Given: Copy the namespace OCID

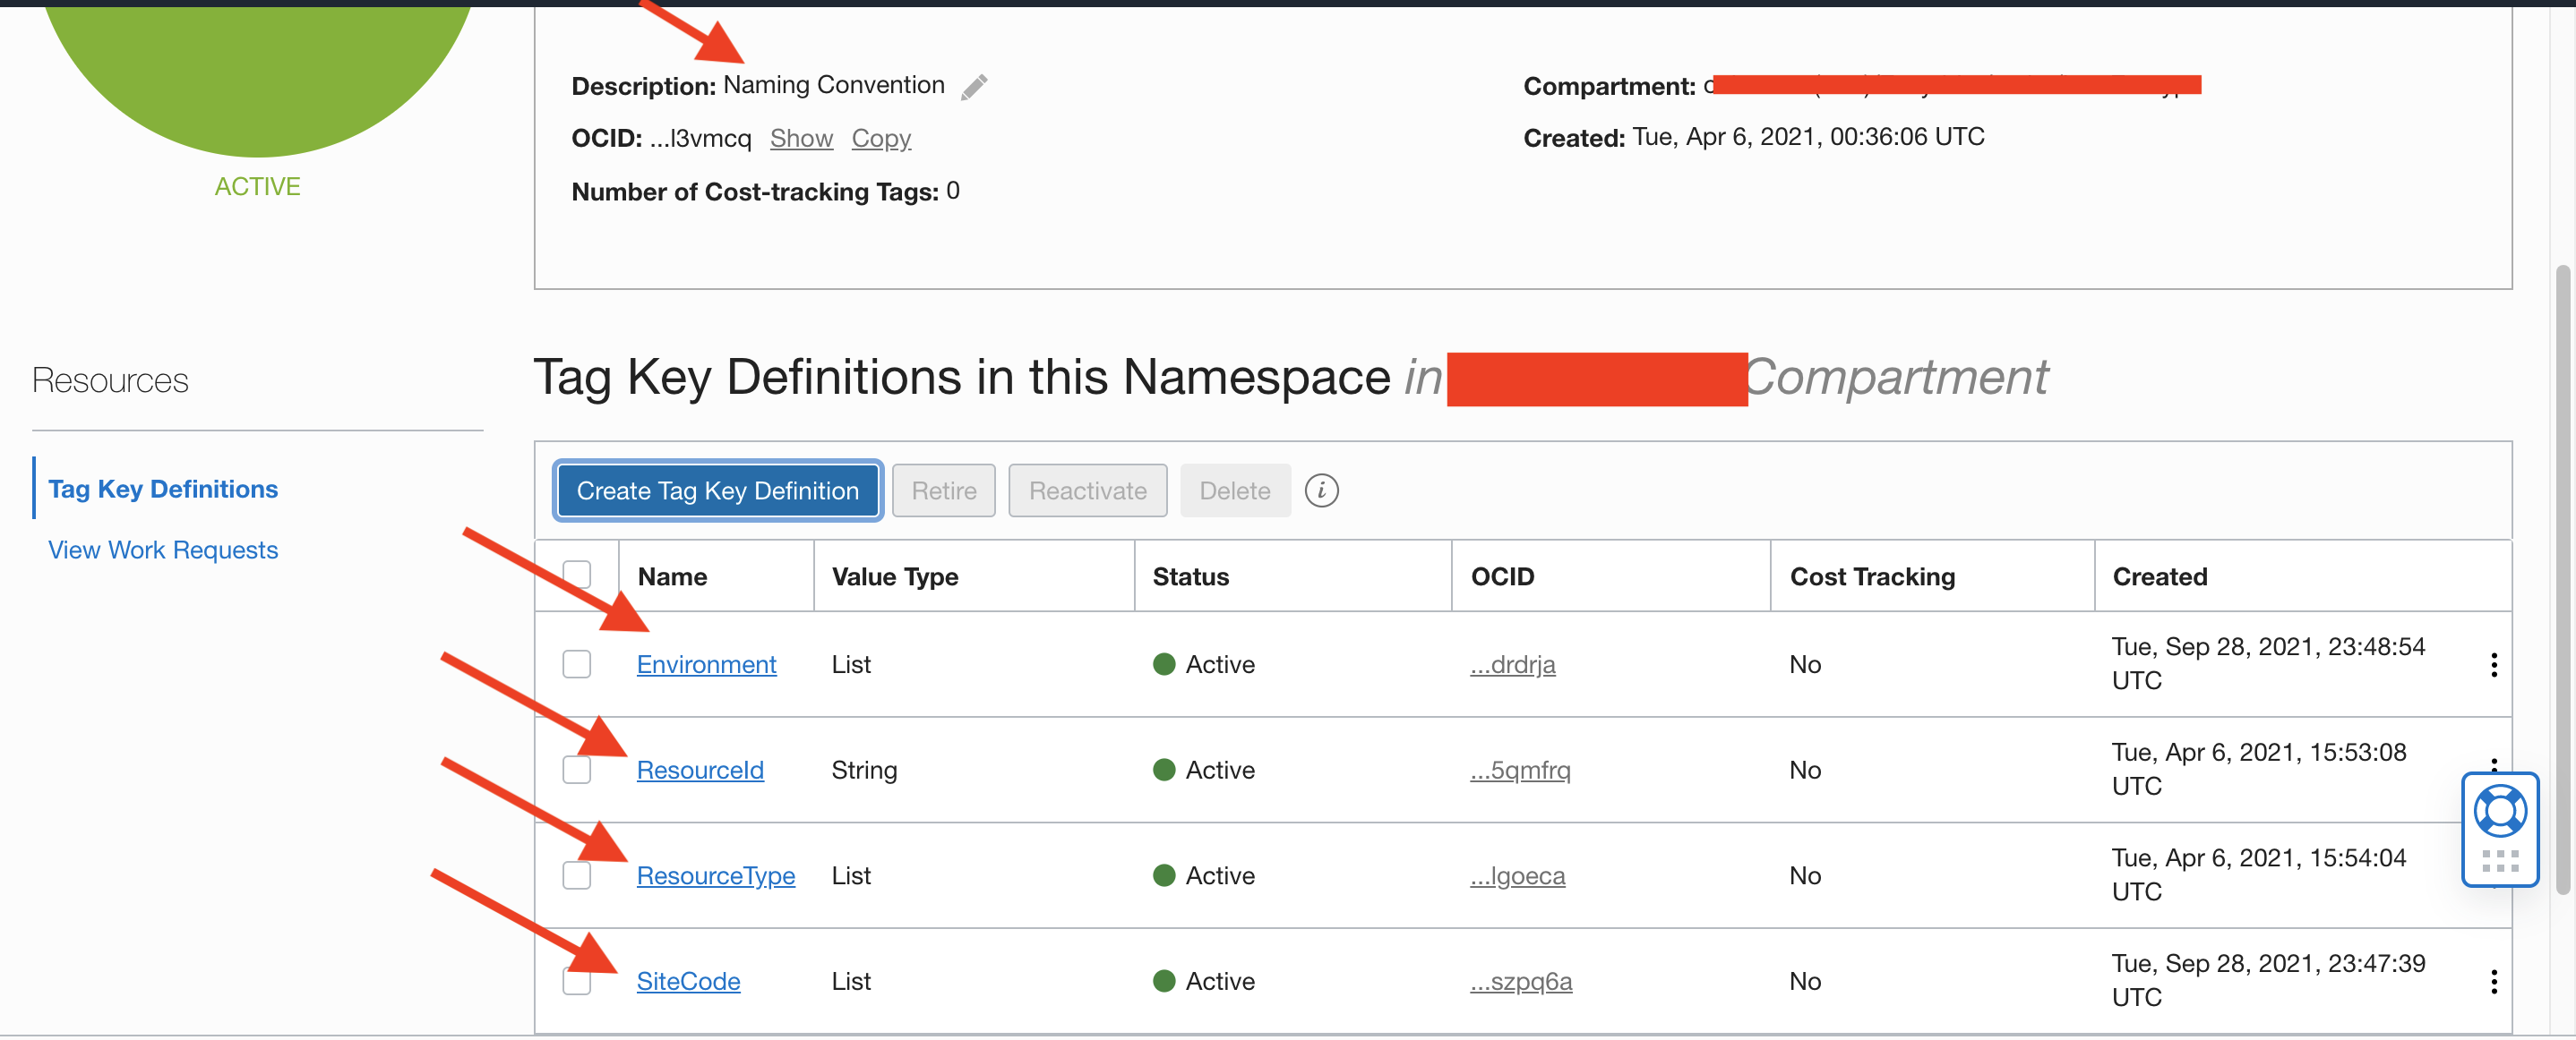Looking at the screenshot, I should (x=880, y=138).
